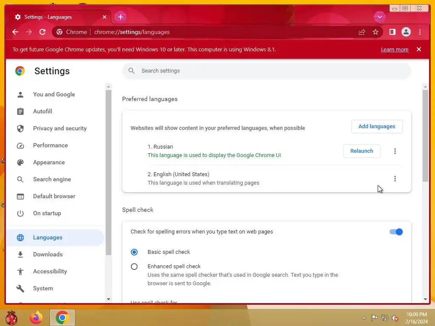435x326 pixels.
Task: Click the Add languages button
Action: [377, 126]
